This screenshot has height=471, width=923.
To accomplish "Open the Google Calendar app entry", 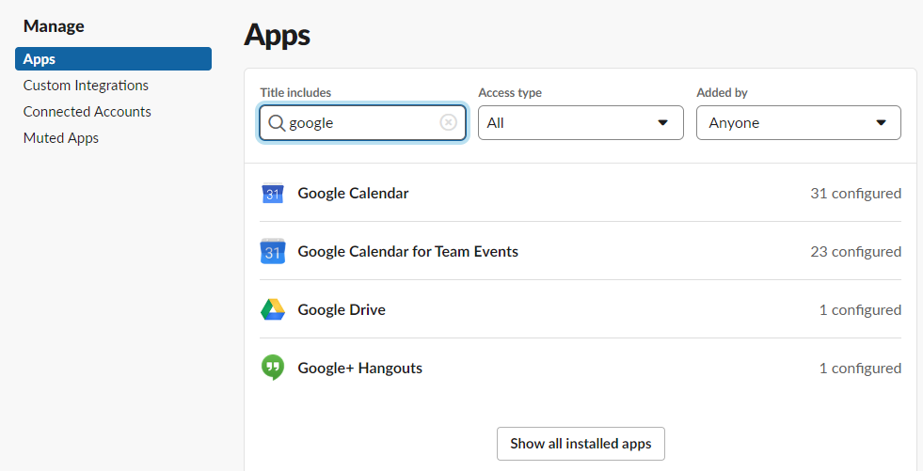I will coord(581,193).
